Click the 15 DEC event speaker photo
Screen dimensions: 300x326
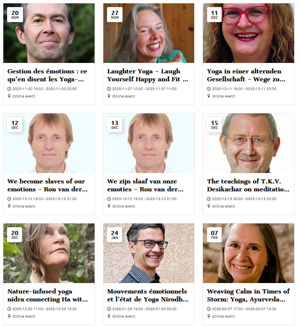click(248, 143)
